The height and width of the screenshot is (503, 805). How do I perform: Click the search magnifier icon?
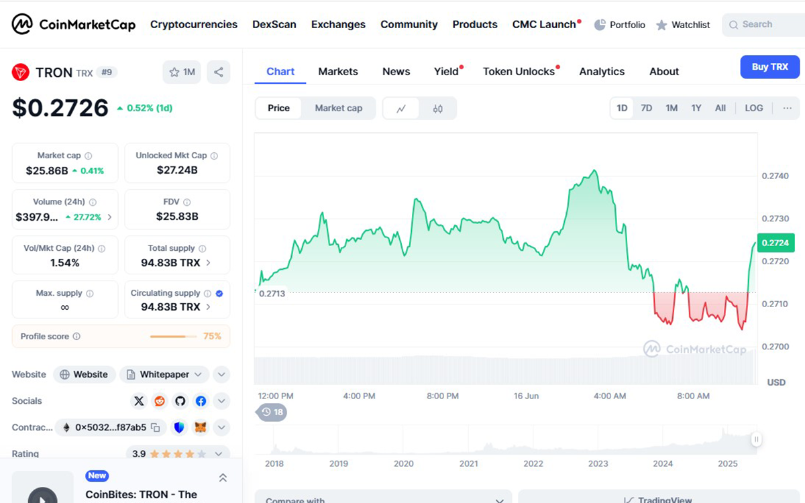734,25
